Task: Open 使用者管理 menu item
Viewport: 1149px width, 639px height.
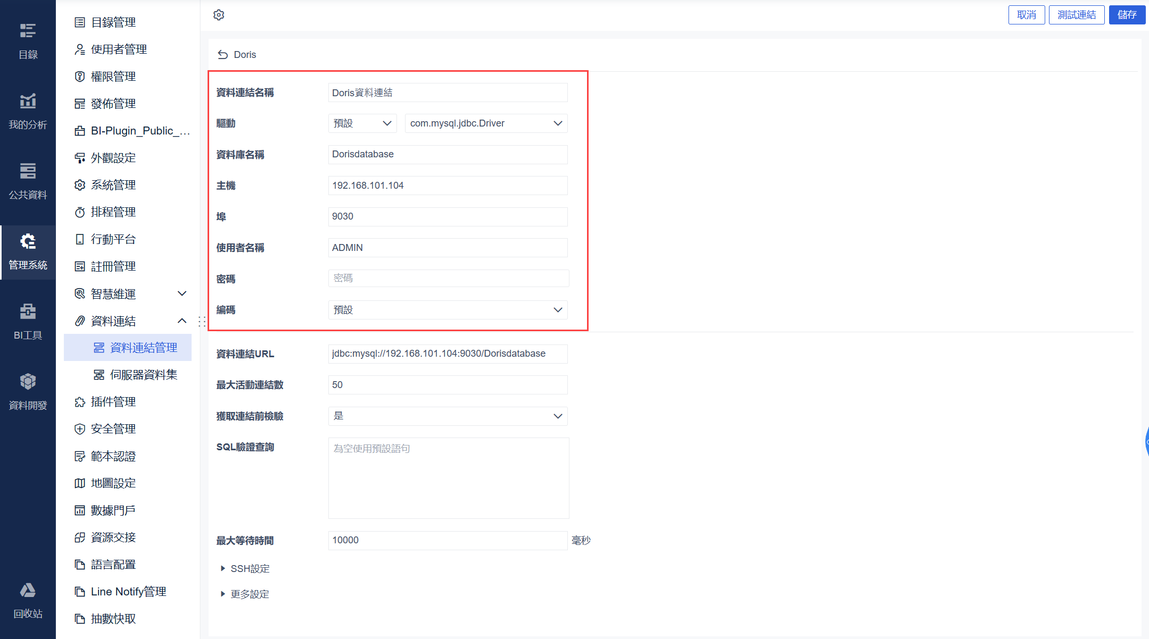Action: pos(119,49)
